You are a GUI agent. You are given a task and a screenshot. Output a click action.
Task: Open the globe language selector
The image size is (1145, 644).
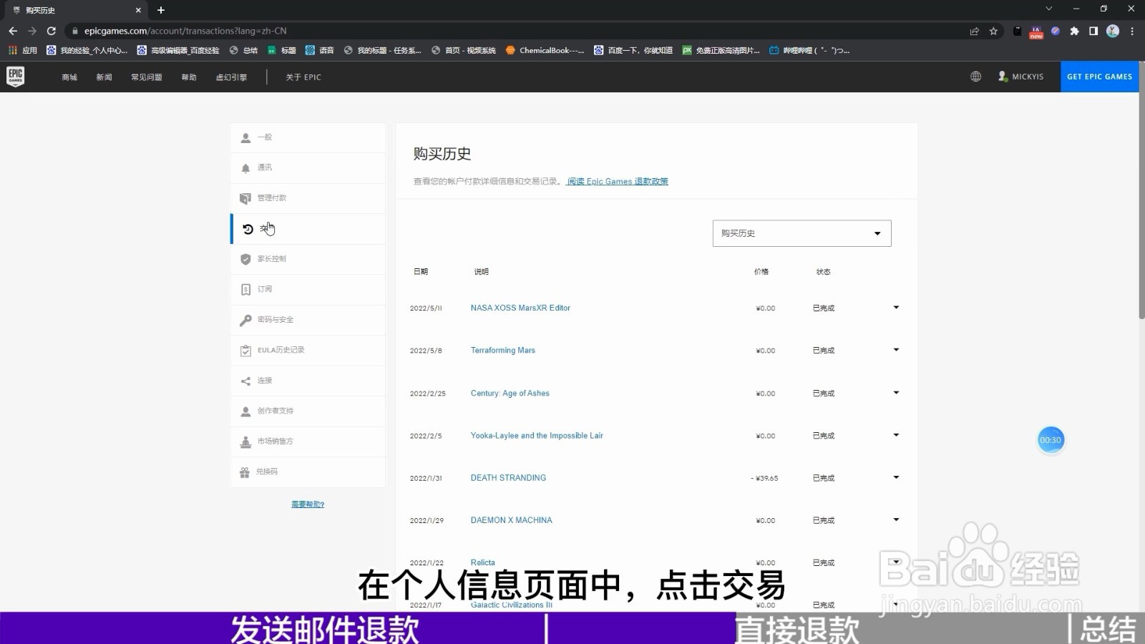975,77
